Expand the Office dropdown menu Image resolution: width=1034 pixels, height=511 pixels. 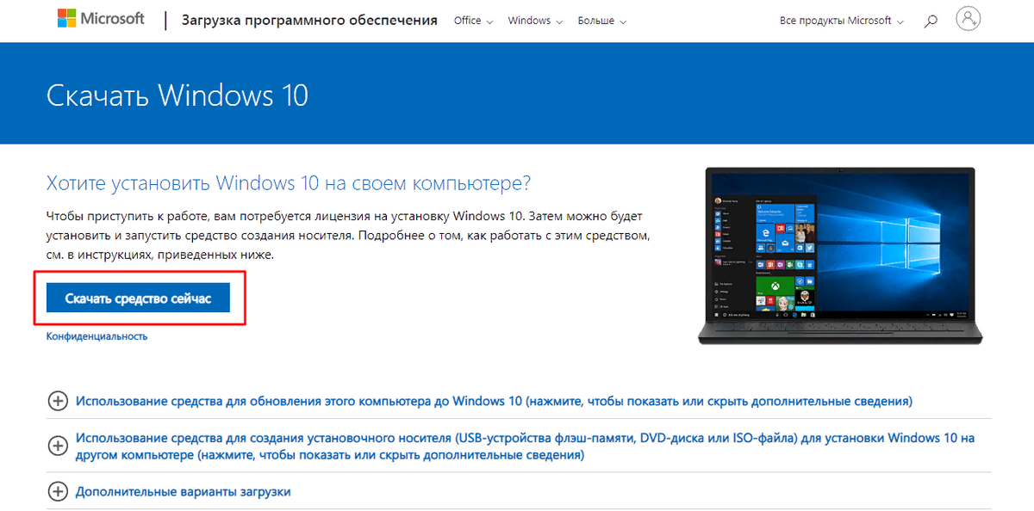[x=473, y=21]
